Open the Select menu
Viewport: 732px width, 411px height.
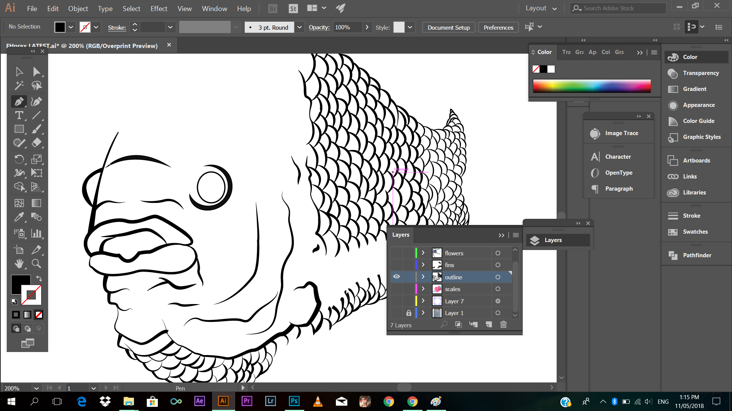pos(131,8)
